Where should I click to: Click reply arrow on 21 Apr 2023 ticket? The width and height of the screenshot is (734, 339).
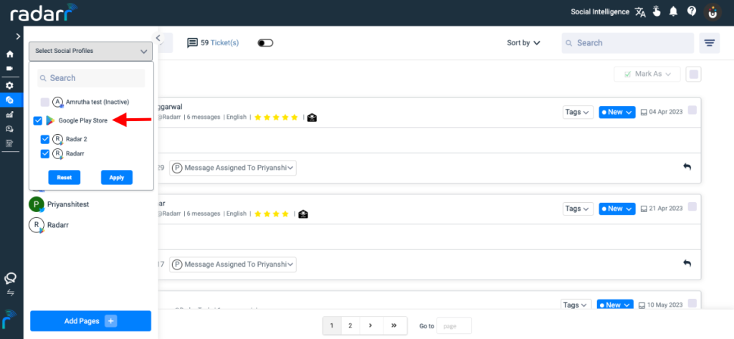[x=687, y=263]
